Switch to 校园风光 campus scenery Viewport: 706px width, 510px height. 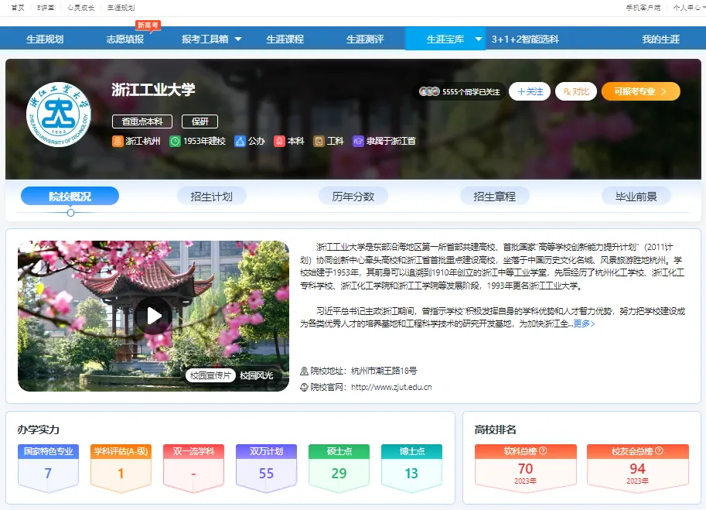256,375
